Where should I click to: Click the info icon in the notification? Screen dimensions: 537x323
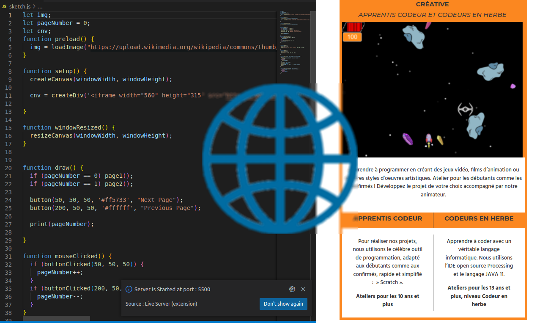point(129,289)
